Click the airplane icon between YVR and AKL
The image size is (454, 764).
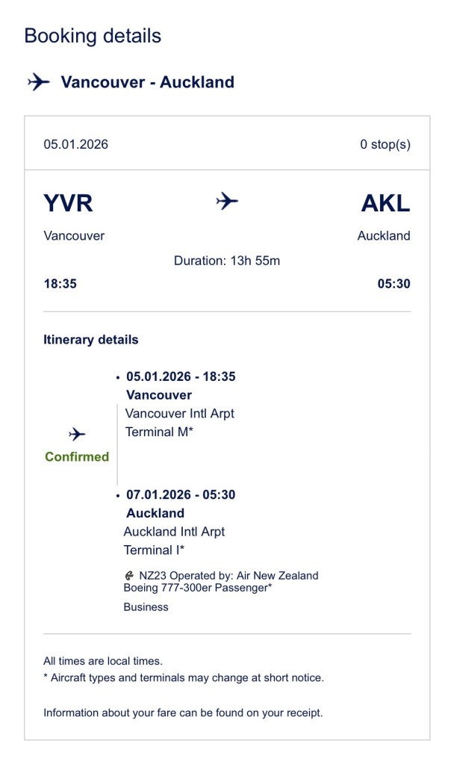click(x=227, y=201)
